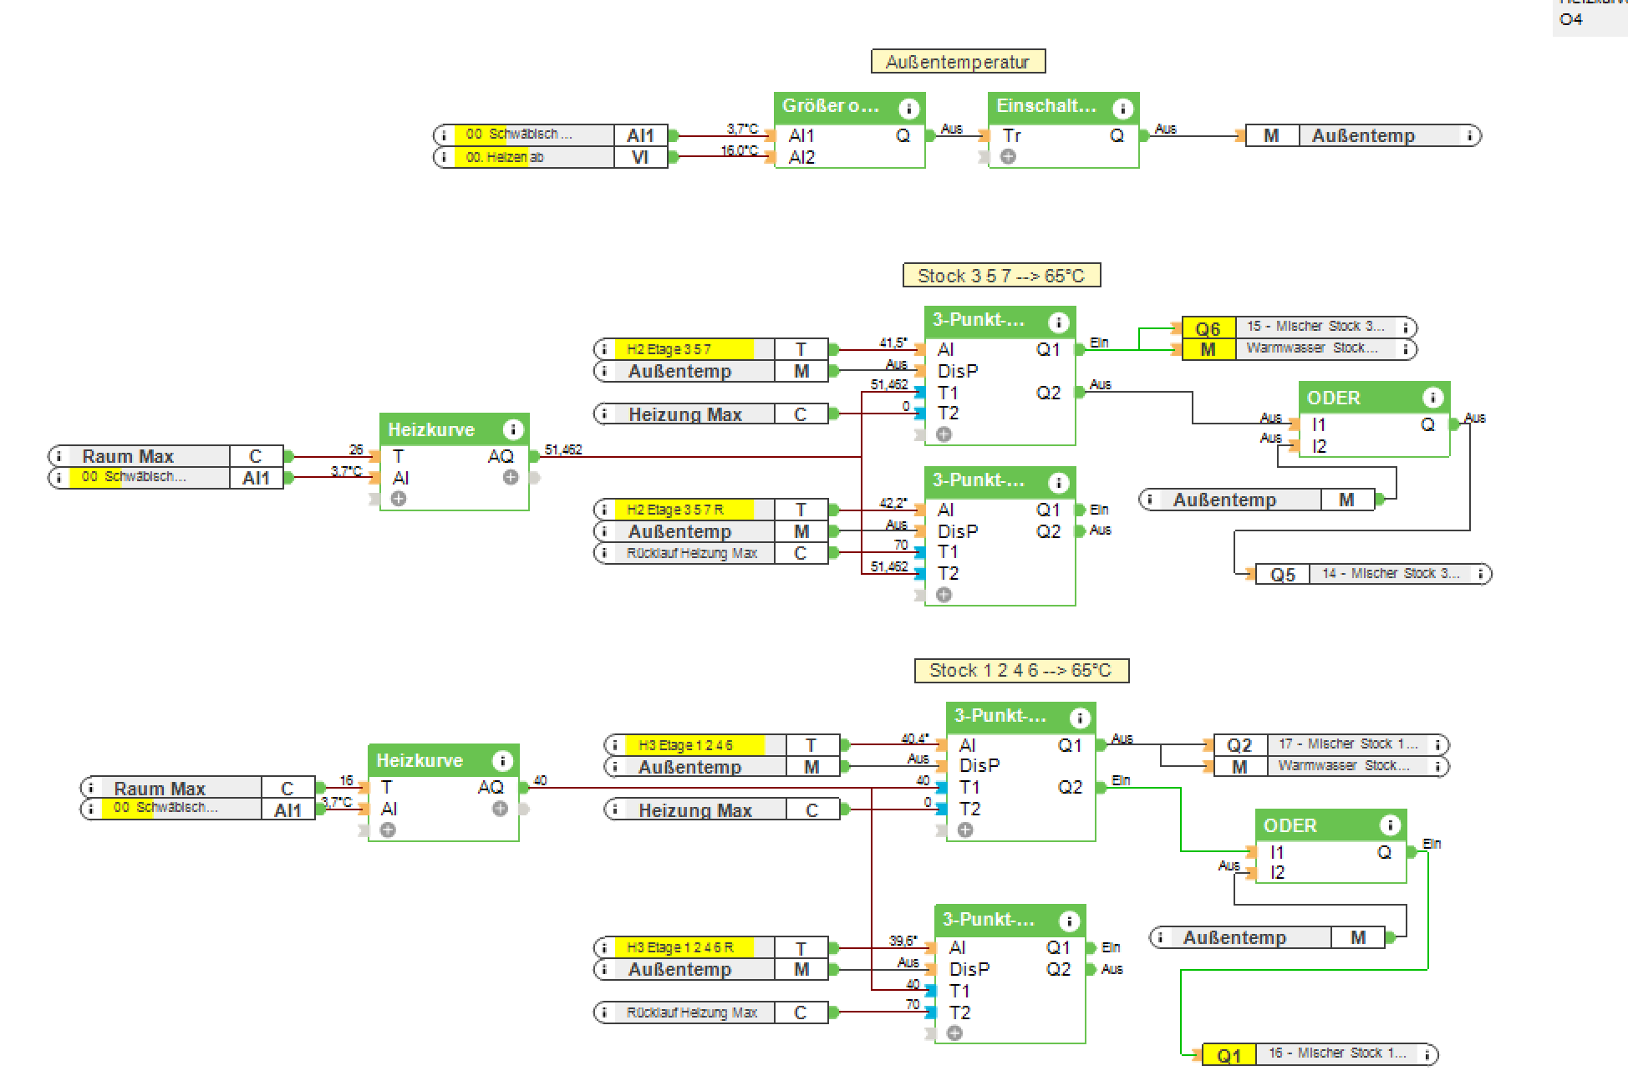Viewport: 1628px width, 1081px height.
Task: Click info icon on top M Außentemp output
Action: (x=1469, y=135)
